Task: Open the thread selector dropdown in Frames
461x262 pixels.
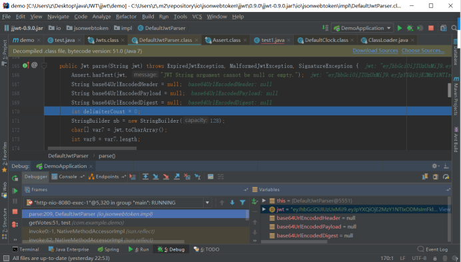Action: coord(207,203)
